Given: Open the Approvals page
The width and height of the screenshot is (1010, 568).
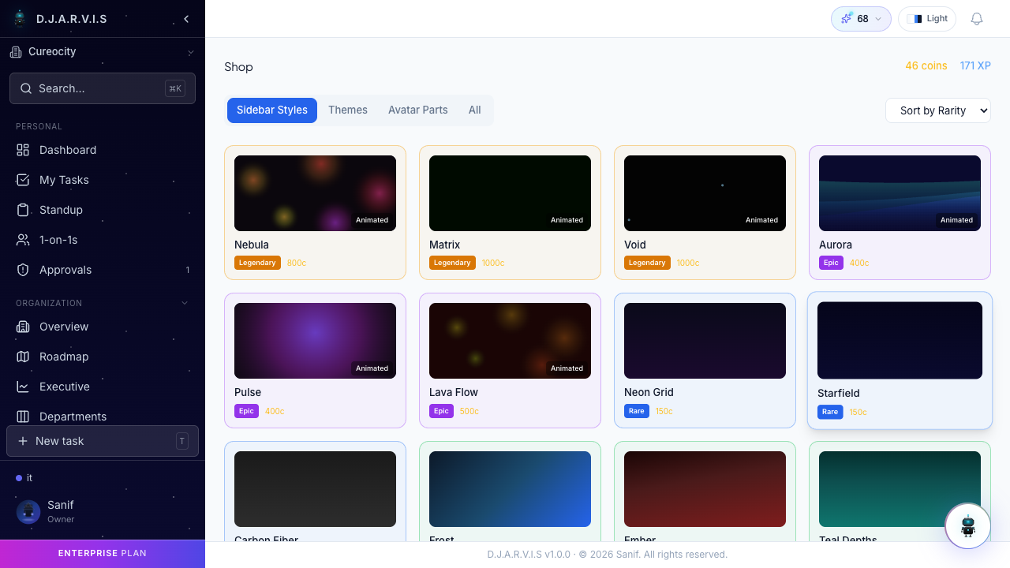Looking at the screenshot, I should pos(103,270).
